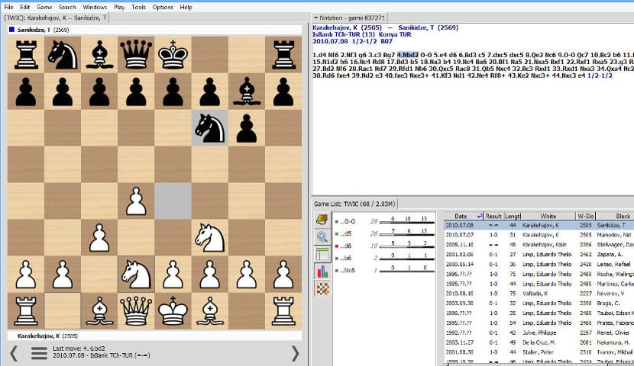This screenshot has width=634, height=366.
Task: Click the blue side-to-move square by Sanikidze
Action: [11, 30]
